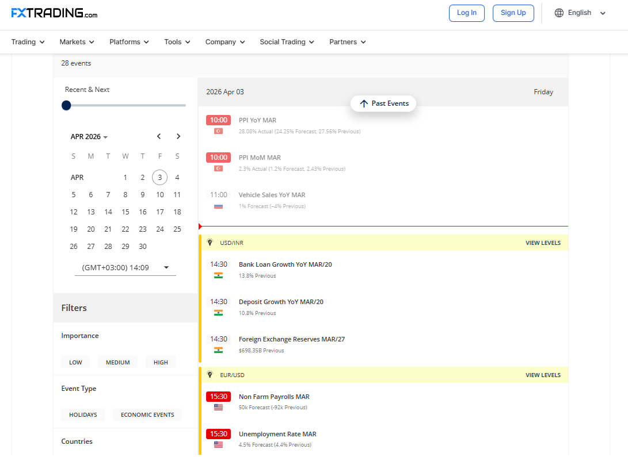628x457 pixels.
Task: Go to previous month in calendar
Action: coord(159,136)
